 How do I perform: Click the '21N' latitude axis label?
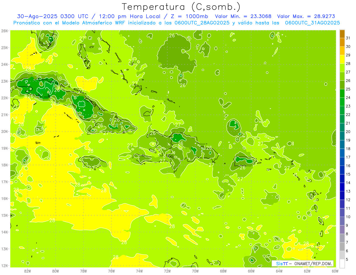pos(4,115)
